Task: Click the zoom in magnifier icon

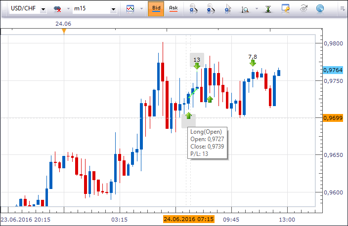Action: [x=193, y=9]
